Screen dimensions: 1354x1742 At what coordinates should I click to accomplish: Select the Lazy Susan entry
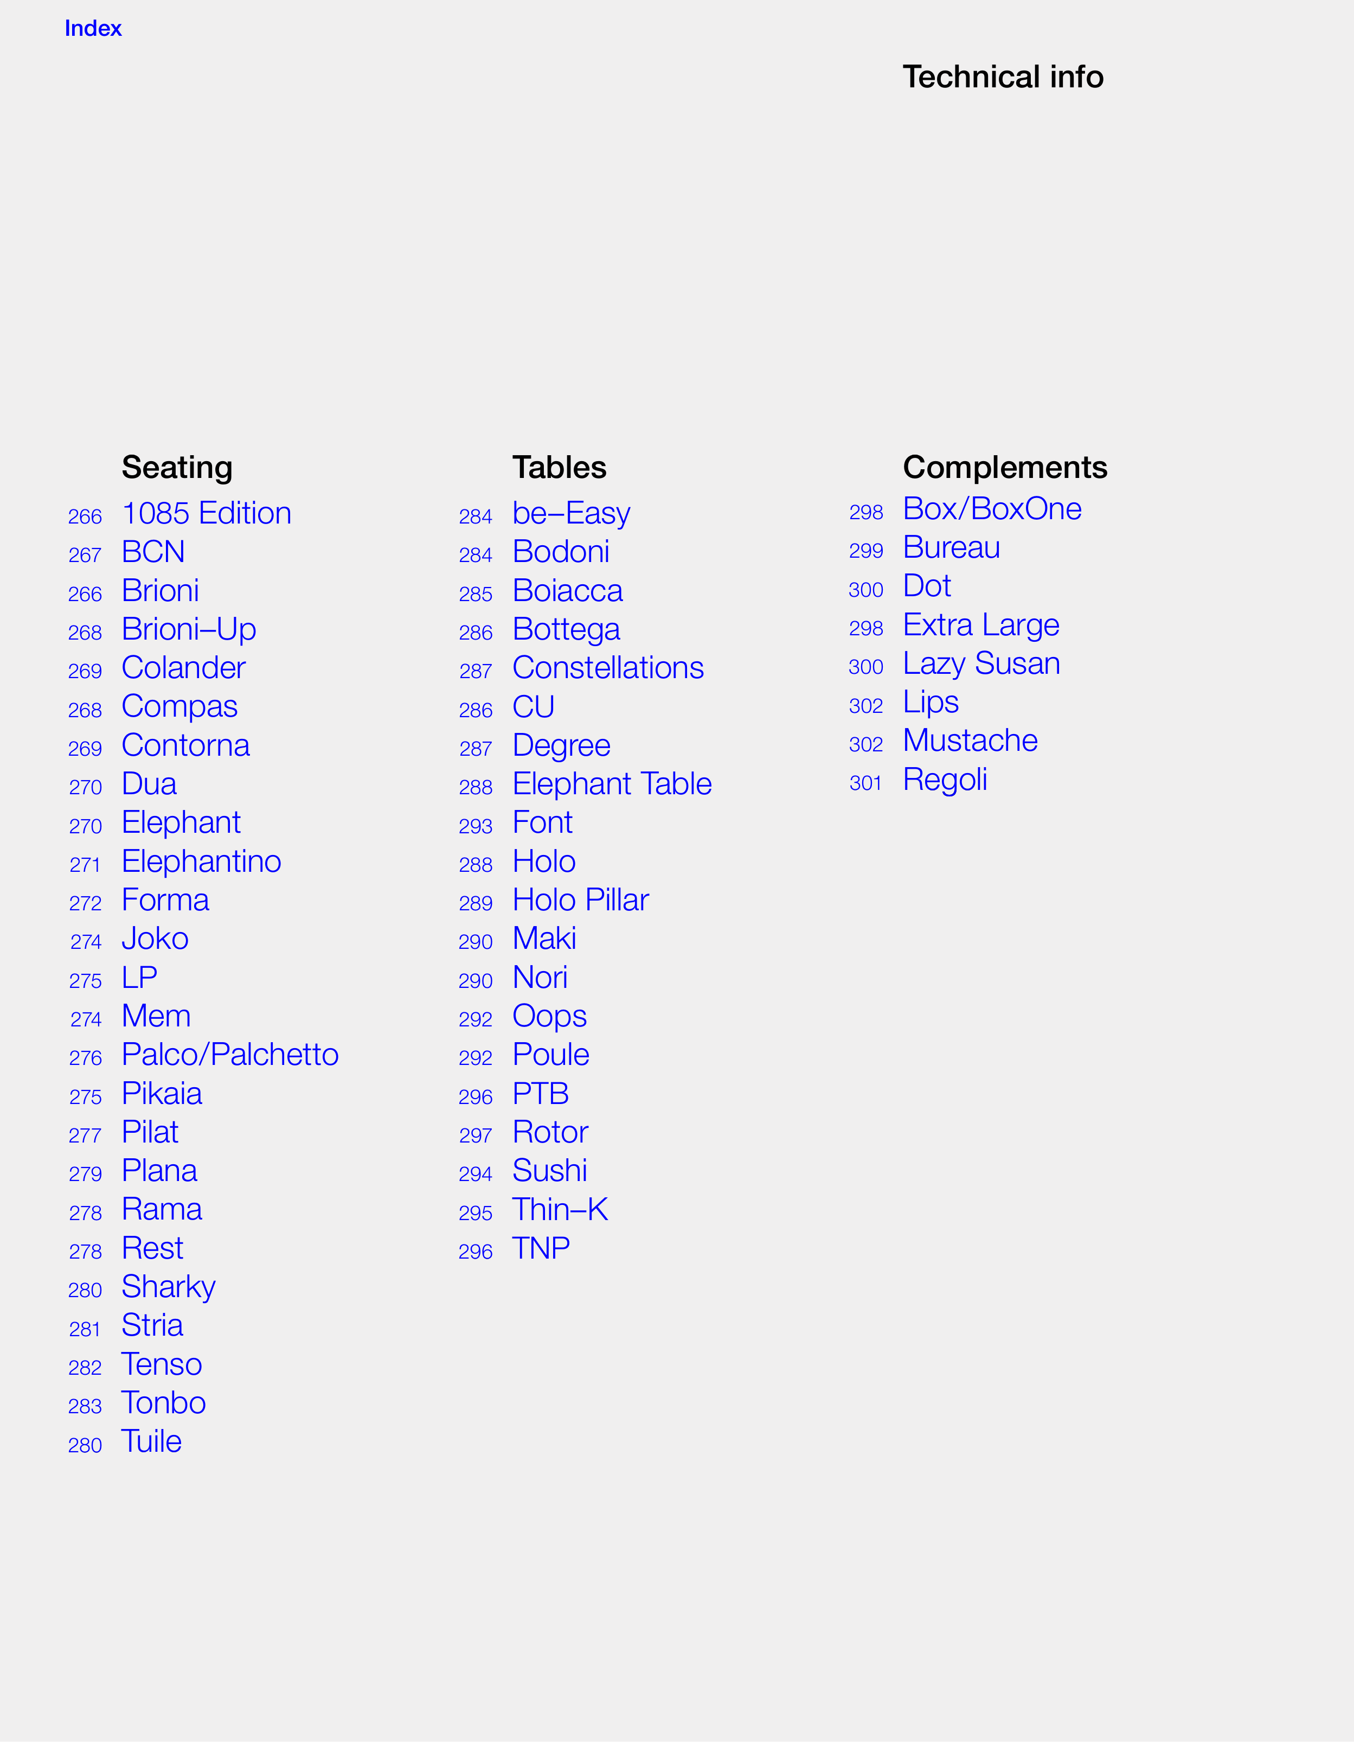point(981,663)
